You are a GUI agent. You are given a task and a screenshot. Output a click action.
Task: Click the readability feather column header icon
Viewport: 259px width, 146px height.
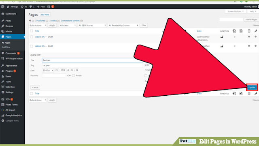255,31
